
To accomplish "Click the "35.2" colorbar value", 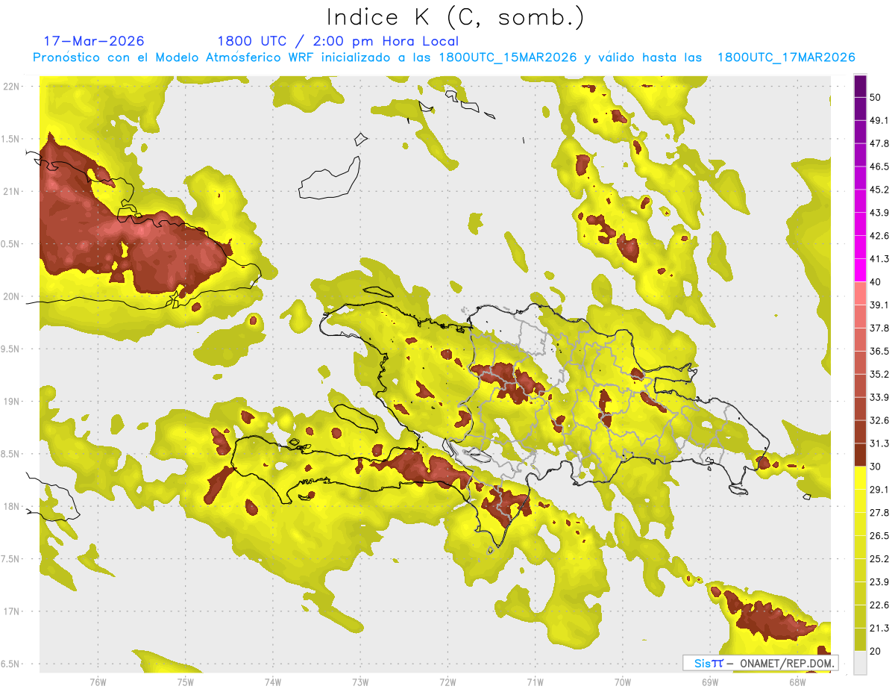I will [879, 374].
